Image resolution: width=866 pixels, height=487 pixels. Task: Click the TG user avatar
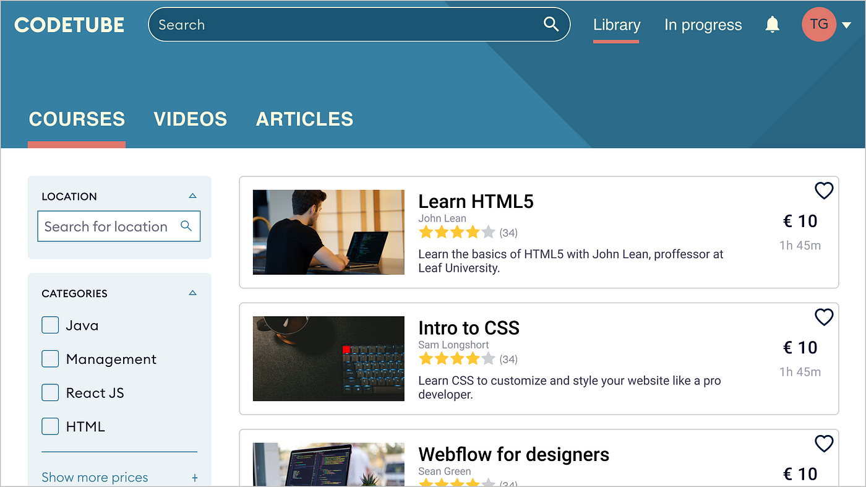tap(819, 24)
